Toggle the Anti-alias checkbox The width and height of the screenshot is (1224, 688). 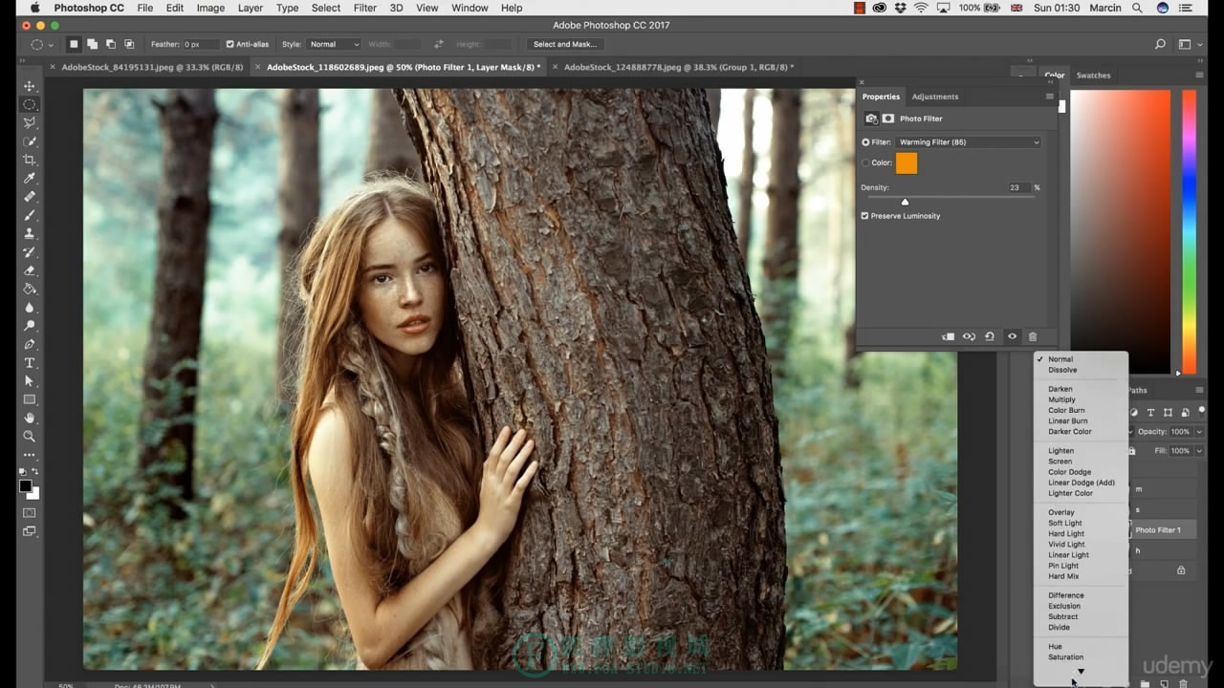(x=229, y=44)
